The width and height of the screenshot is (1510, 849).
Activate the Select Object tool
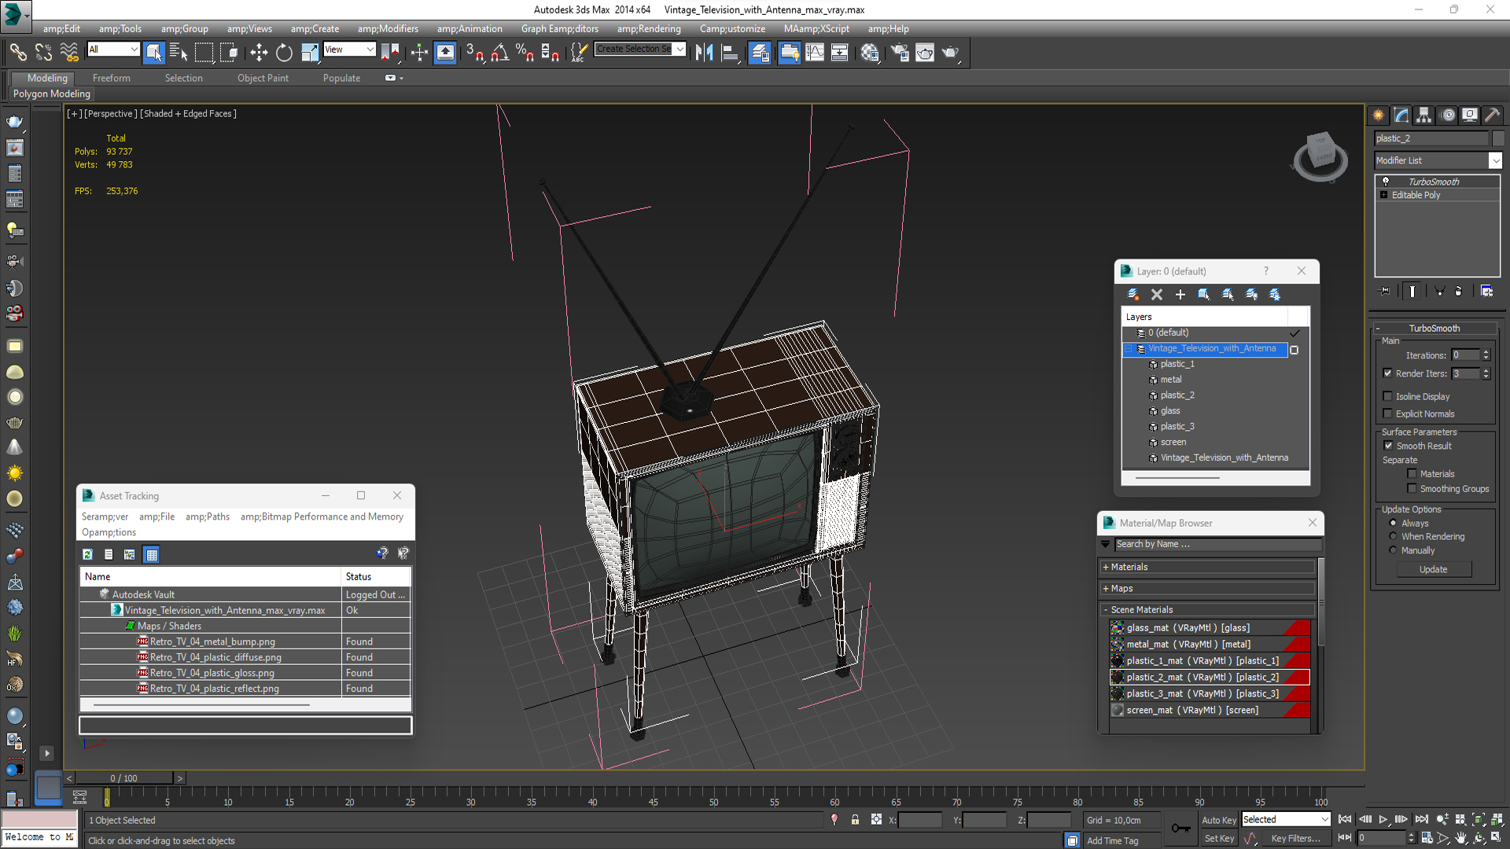click(x=153, y=52)
